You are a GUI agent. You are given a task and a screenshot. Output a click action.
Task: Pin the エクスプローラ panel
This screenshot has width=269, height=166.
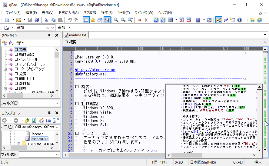[x=49, y=113]
